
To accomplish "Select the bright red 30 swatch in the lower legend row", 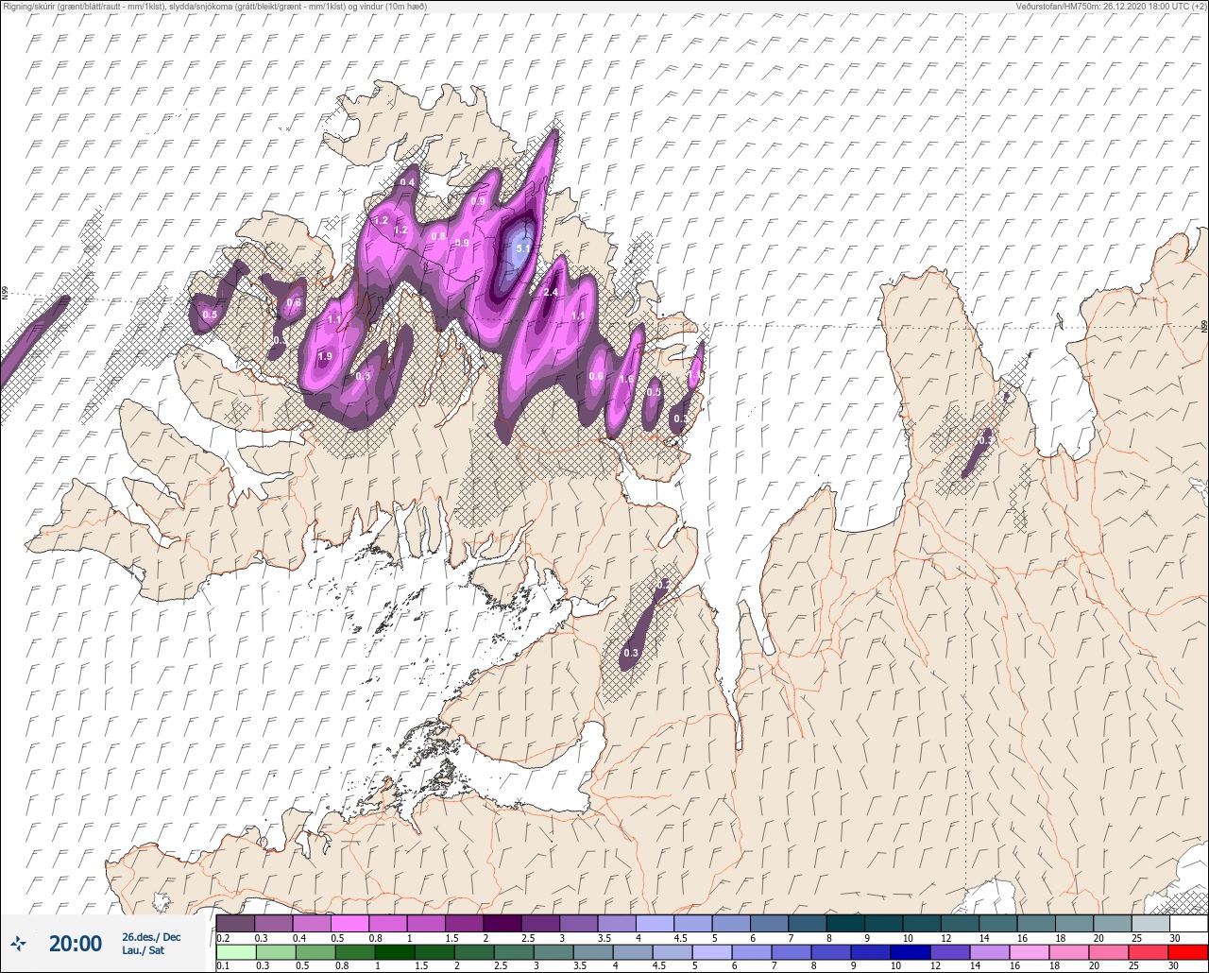I will point(1188,952).
